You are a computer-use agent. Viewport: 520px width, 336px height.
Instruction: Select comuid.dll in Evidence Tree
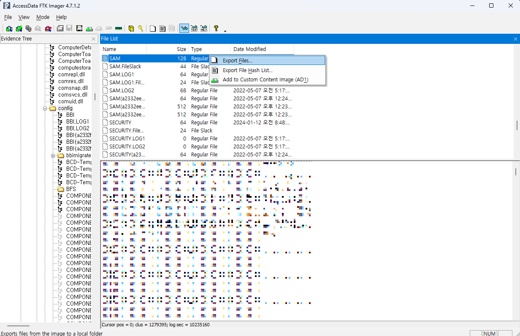pyautogui.click(x=70, y=101)
